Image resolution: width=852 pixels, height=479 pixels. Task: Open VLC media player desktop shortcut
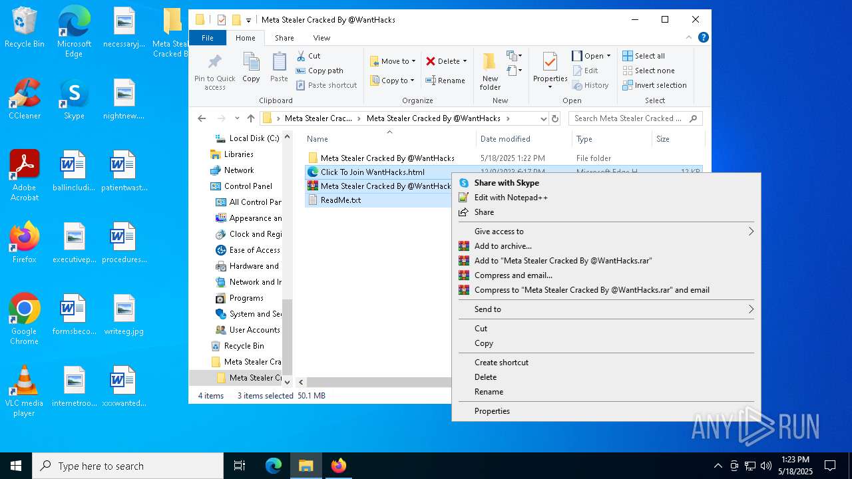[24, 391]
